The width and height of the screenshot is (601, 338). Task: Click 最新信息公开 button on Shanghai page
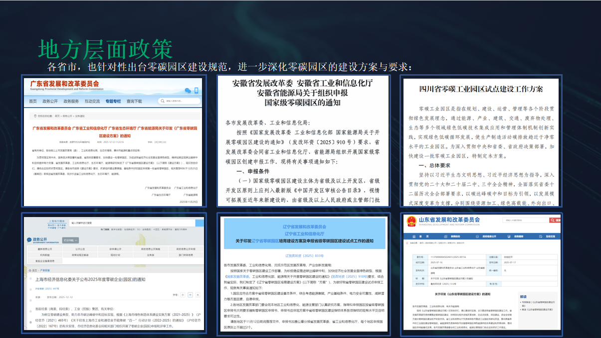coord(45,249)
